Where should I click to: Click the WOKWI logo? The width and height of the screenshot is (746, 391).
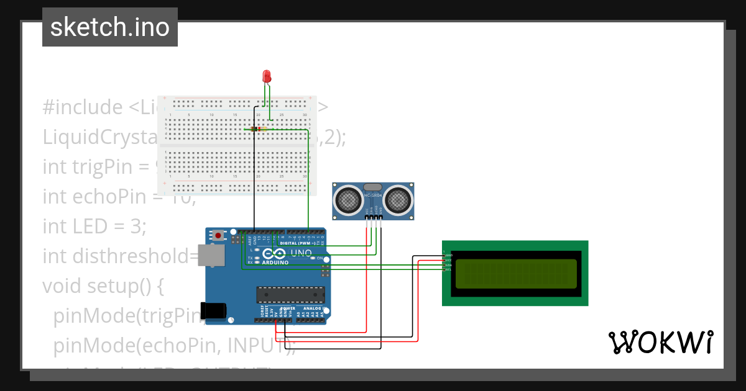[662, 342]
